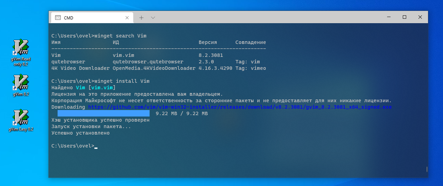Click 'Запуск установки пакета...' line
The width and height of the screenshot is (443, 186).
[x=91, y=126]
